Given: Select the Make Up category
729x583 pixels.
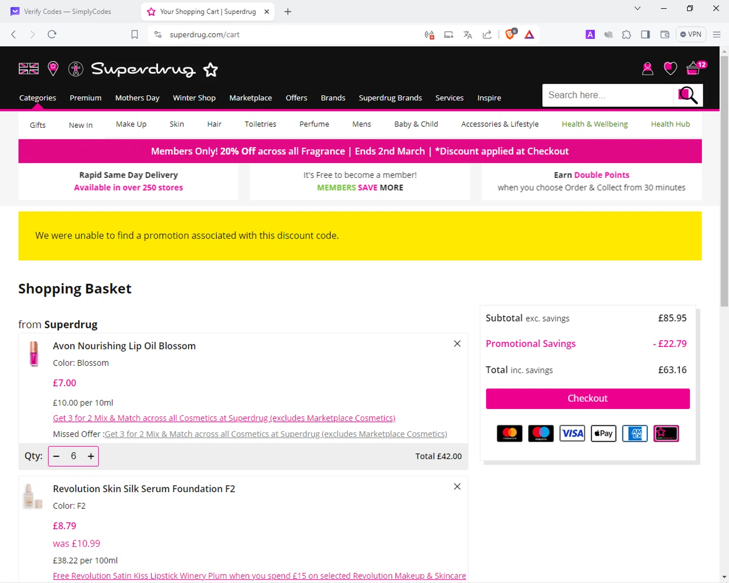Looking at the screenshot, I should (x=131, y=124).
